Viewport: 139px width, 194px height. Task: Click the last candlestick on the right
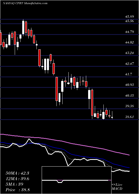112,117
